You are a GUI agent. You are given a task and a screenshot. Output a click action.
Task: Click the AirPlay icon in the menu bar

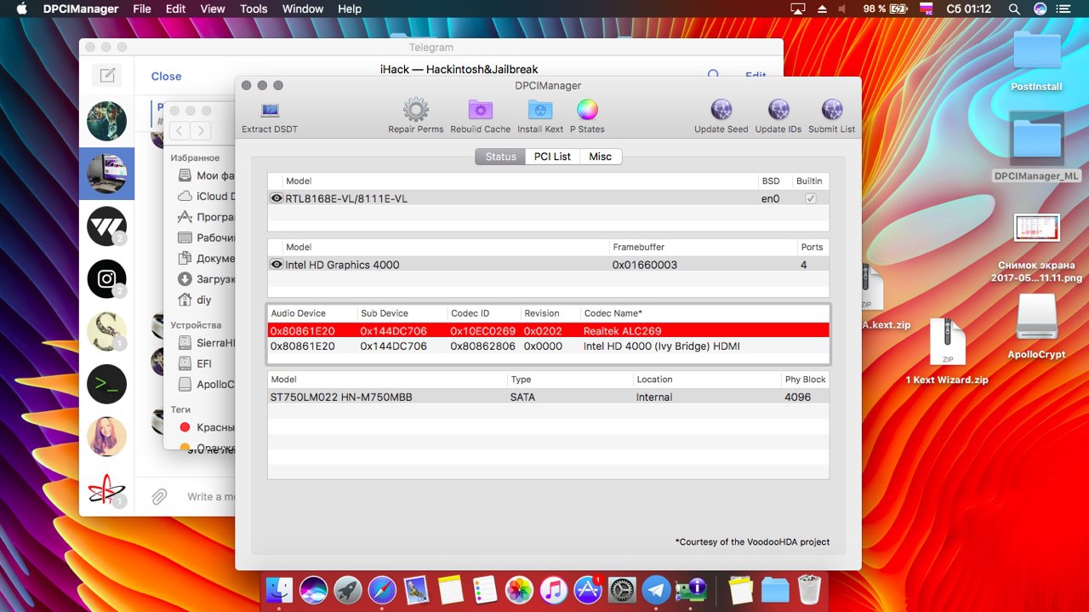[x=797, y=9]
